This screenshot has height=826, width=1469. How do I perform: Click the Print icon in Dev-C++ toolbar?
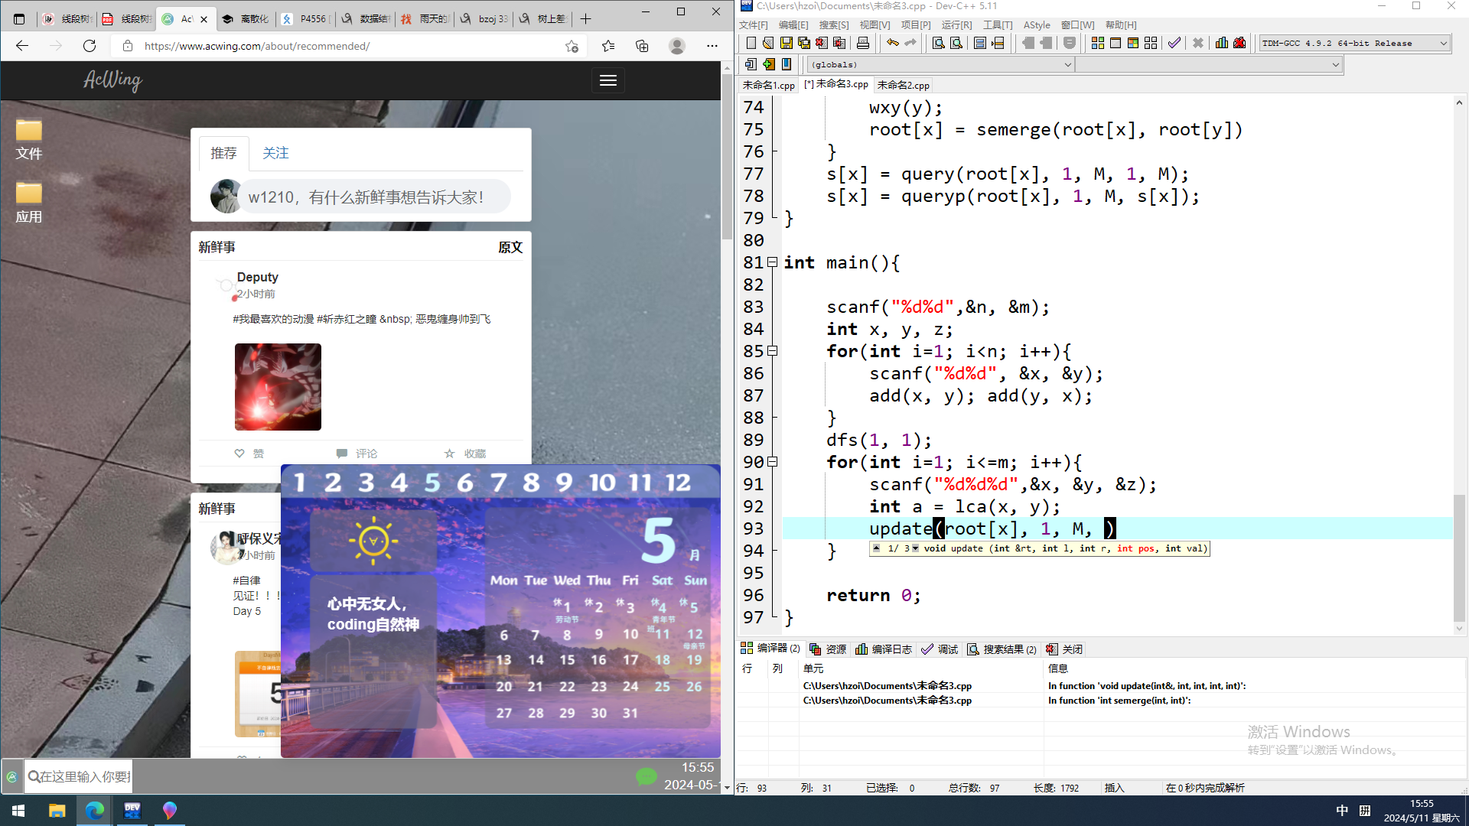pyautogui.click(x=863, y=44)
